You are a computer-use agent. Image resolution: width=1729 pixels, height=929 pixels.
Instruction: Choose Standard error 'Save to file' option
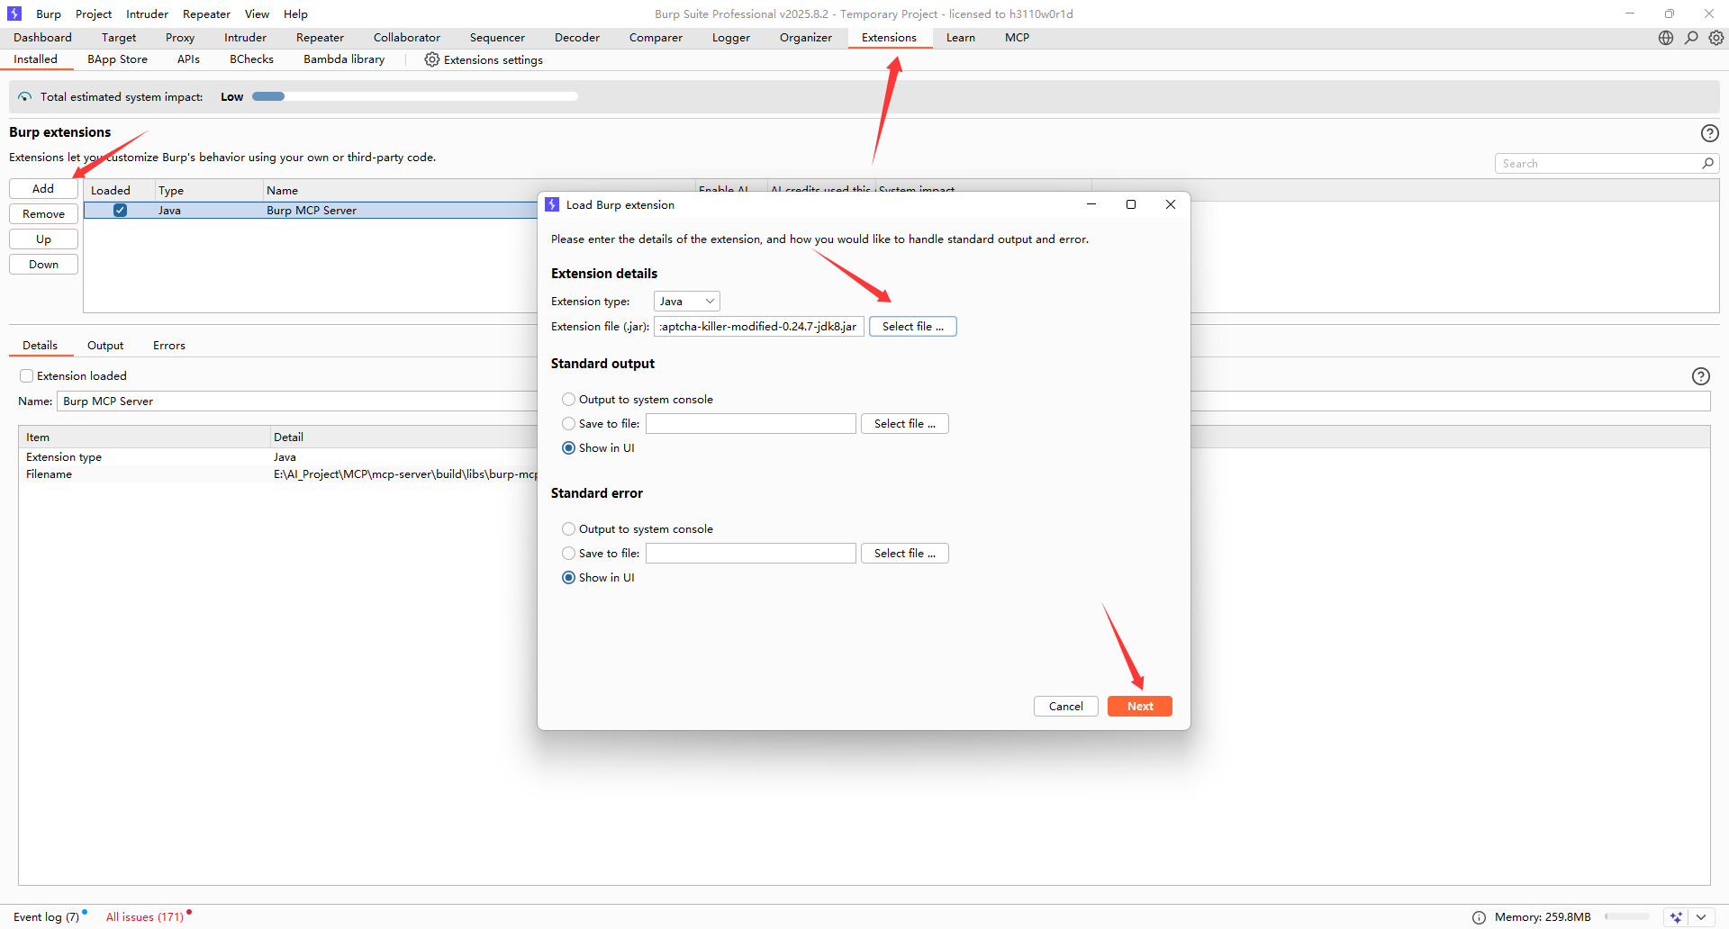568,554
